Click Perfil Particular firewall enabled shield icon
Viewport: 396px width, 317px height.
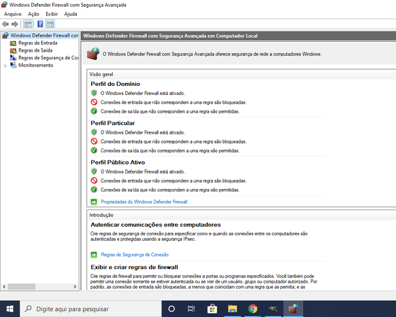pyautogui.click(x=94, y=132)
